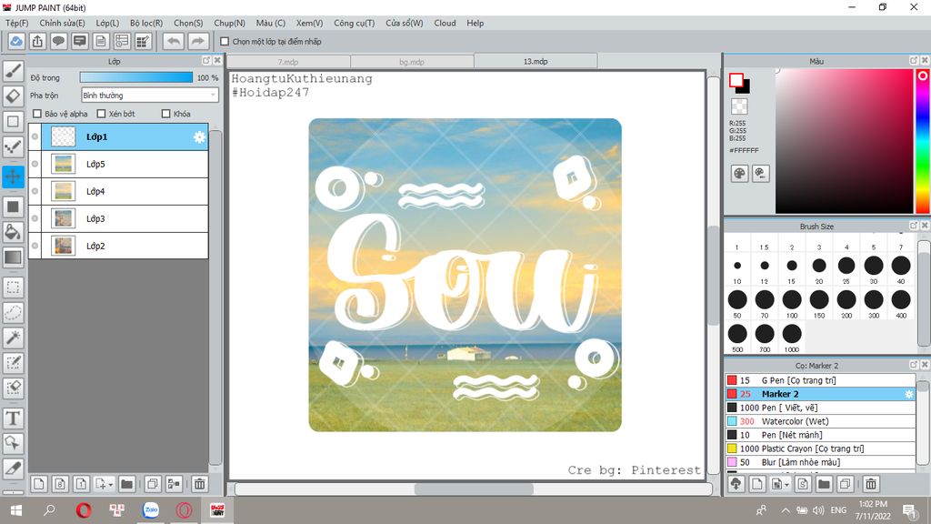Delete the selected layer with trash icon
The height and width of the screenshot is (524, 931).
click(x=199, y=484)
